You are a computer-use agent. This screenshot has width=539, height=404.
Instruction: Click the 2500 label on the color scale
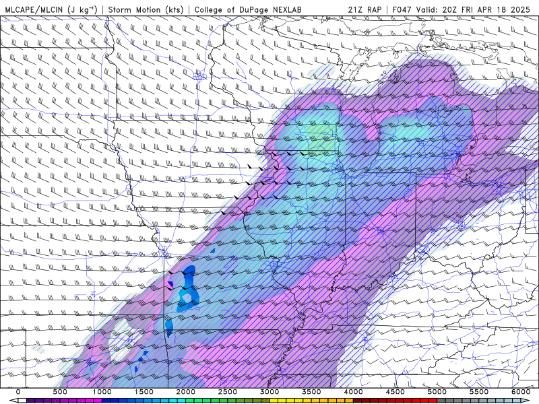coord(228,392)
